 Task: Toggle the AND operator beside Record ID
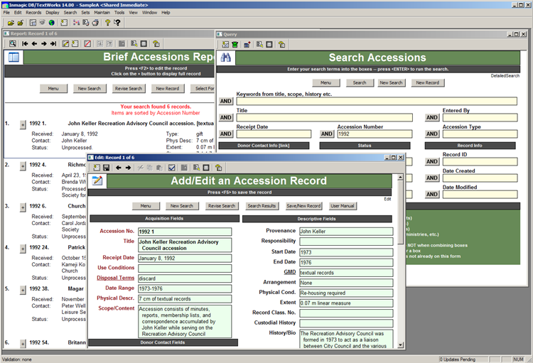pyautogui.click(x=432, y=161)
